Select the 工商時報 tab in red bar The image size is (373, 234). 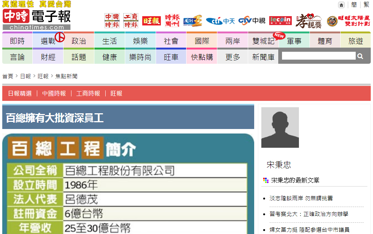coord(88,93)
